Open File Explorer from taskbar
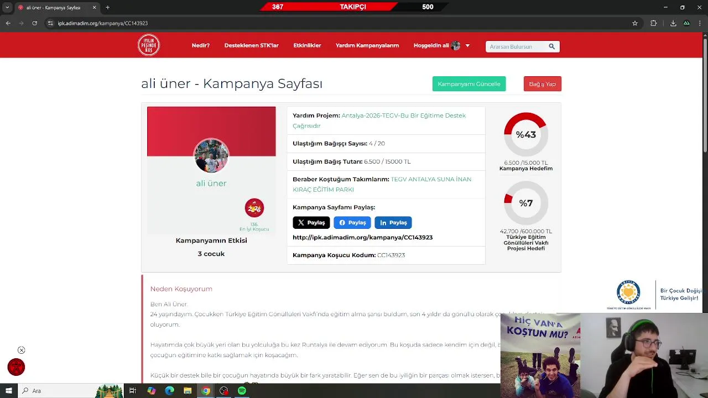 click(x=188, y=391)
